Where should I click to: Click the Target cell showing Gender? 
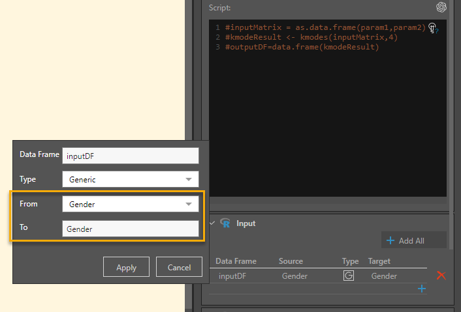click(x=384, y=276)
